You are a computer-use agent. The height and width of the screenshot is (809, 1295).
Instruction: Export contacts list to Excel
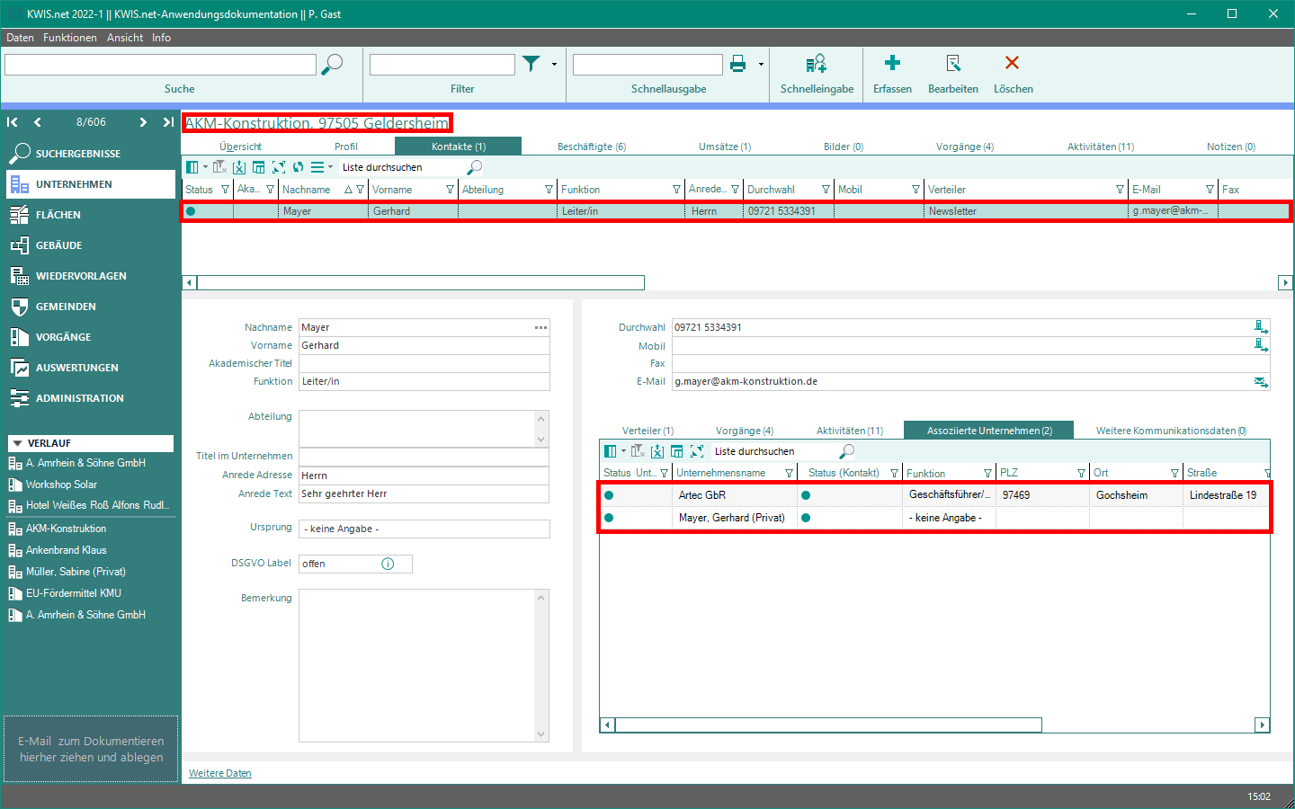(x=239, y=167)
